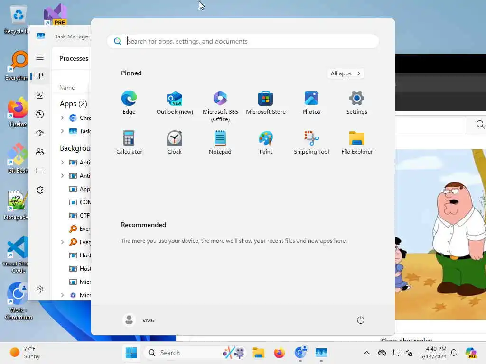Click the taskbar Search box
The image size is (486, 364).
tap(195, 353)
